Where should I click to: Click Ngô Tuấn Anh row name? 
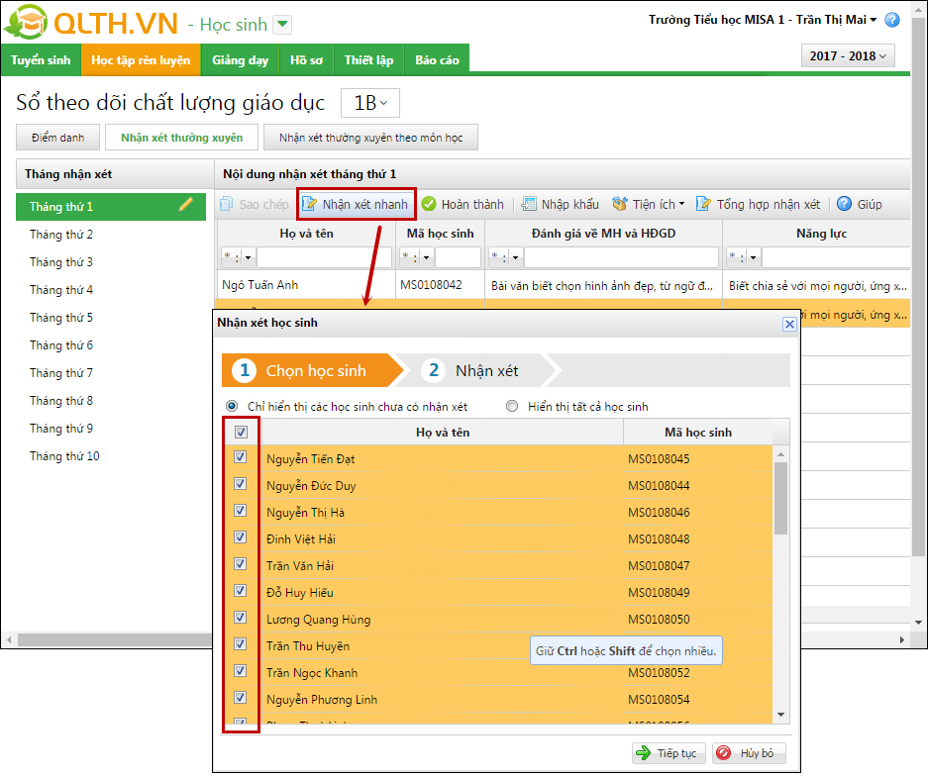259,285
